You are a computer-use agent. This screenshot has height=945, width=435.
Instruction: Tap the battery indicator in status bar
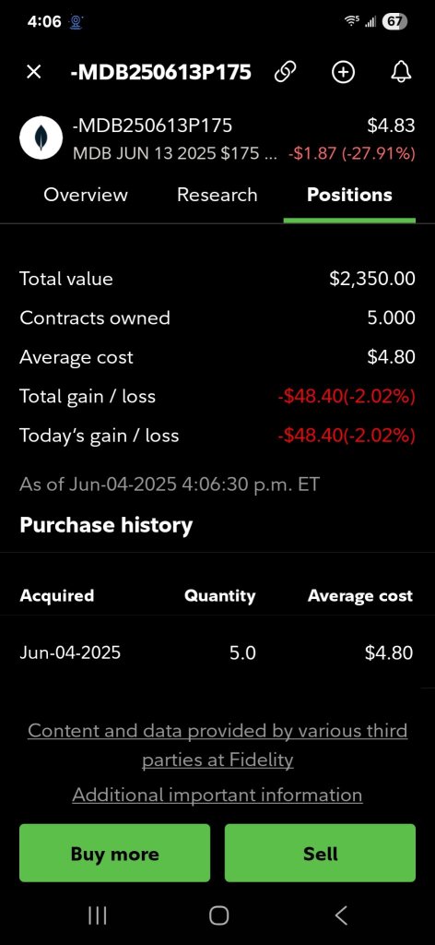pyautogui.click(x=395, y=22)
